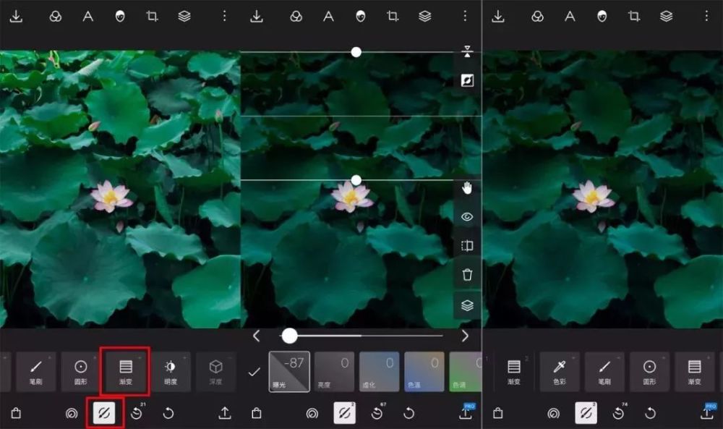This screenshot has height=429, width=723.
Task: Toggle the local adjustments tool in middle screen
Action: pyautogui.click(x=344, y=413)
